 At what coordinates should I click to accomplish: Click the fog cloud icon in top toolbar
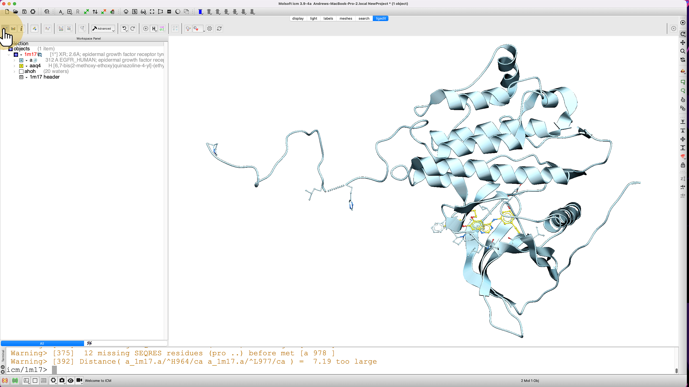[126, 12]
